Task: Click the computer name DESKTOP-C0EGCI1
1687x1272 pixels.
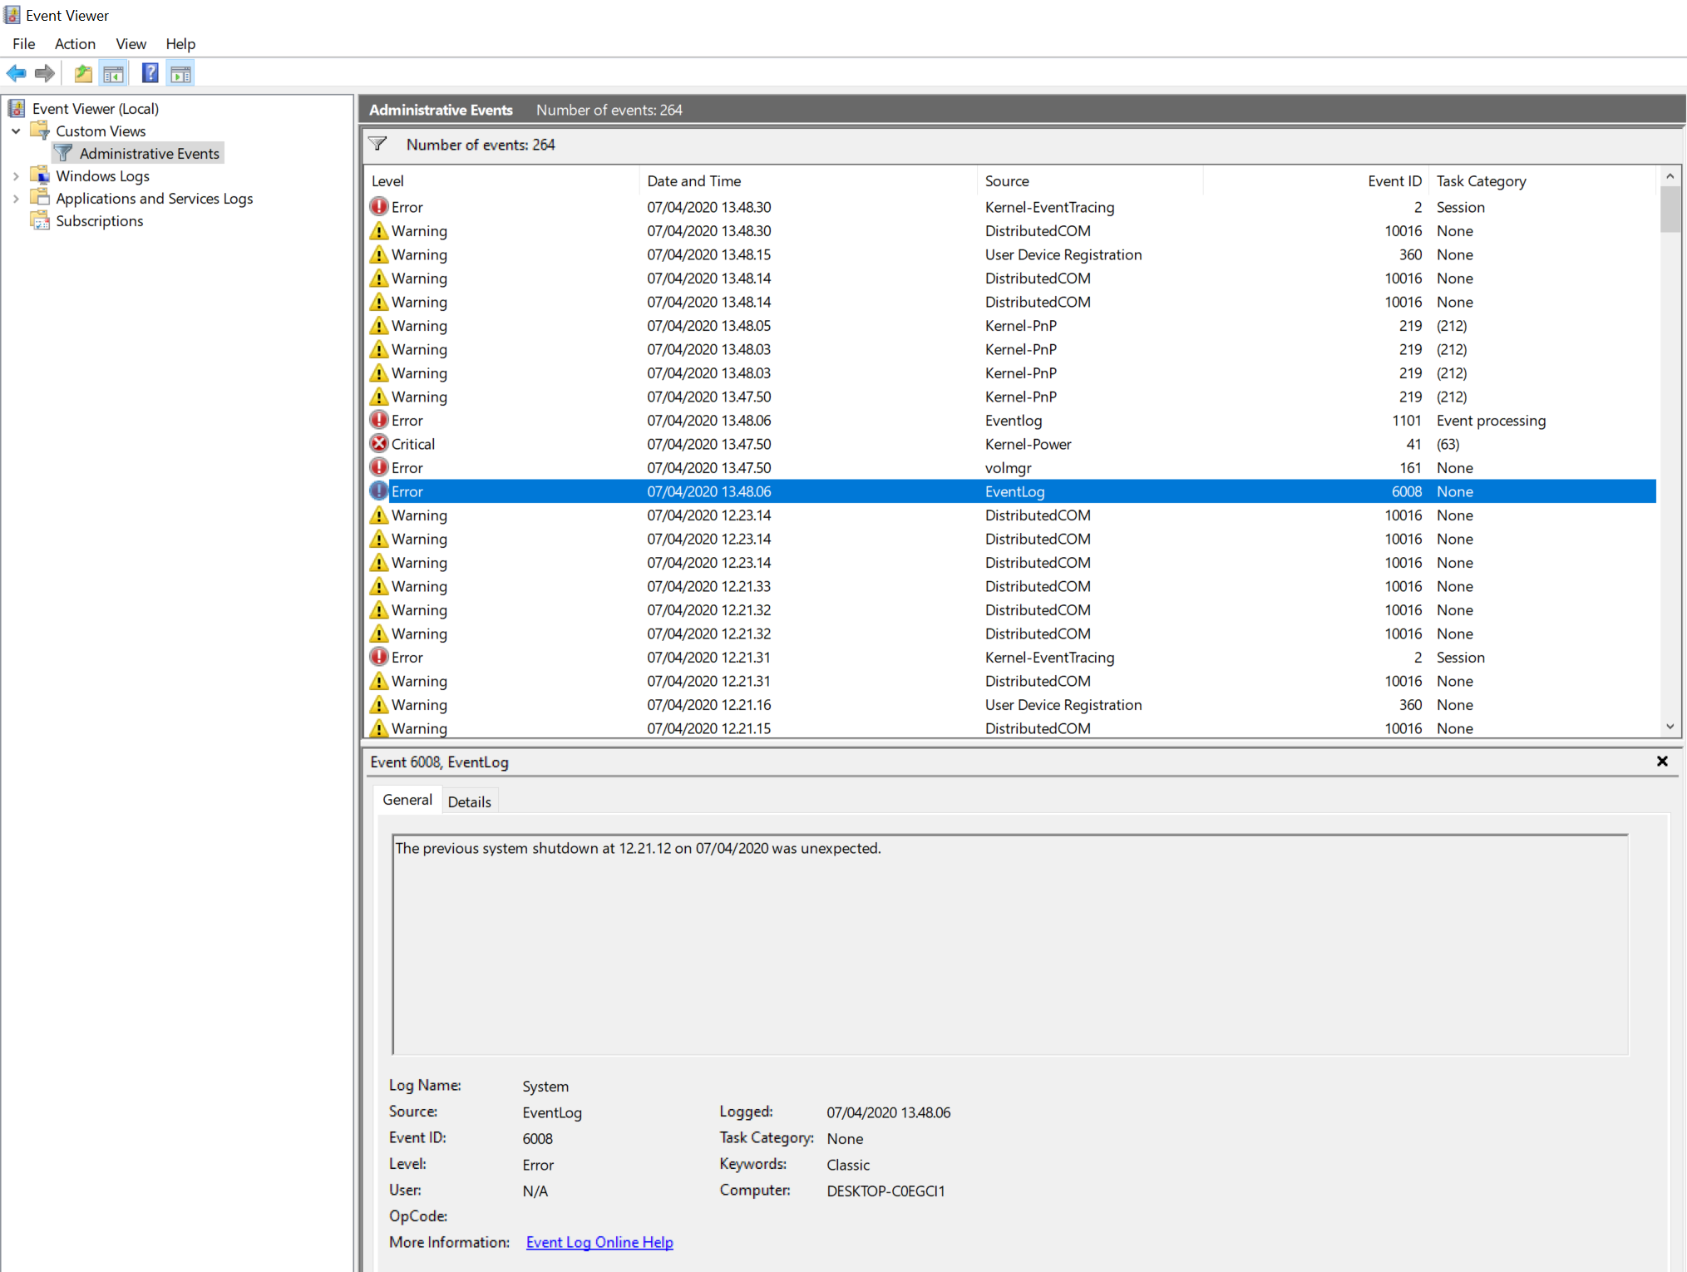Action: pyautogui.click(x=885, y=1191)
